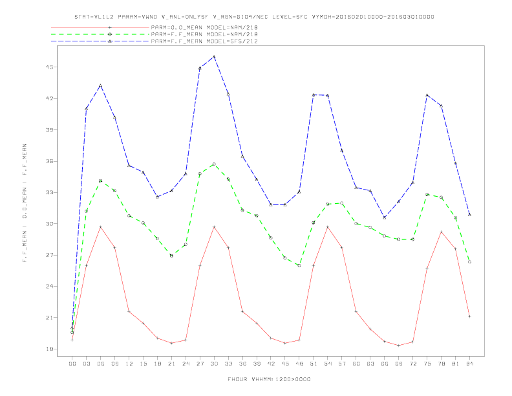Viewport: 512px width, 396px height.
Task: Click y-axis tick label 36
Action: click(x=49, y=161)
